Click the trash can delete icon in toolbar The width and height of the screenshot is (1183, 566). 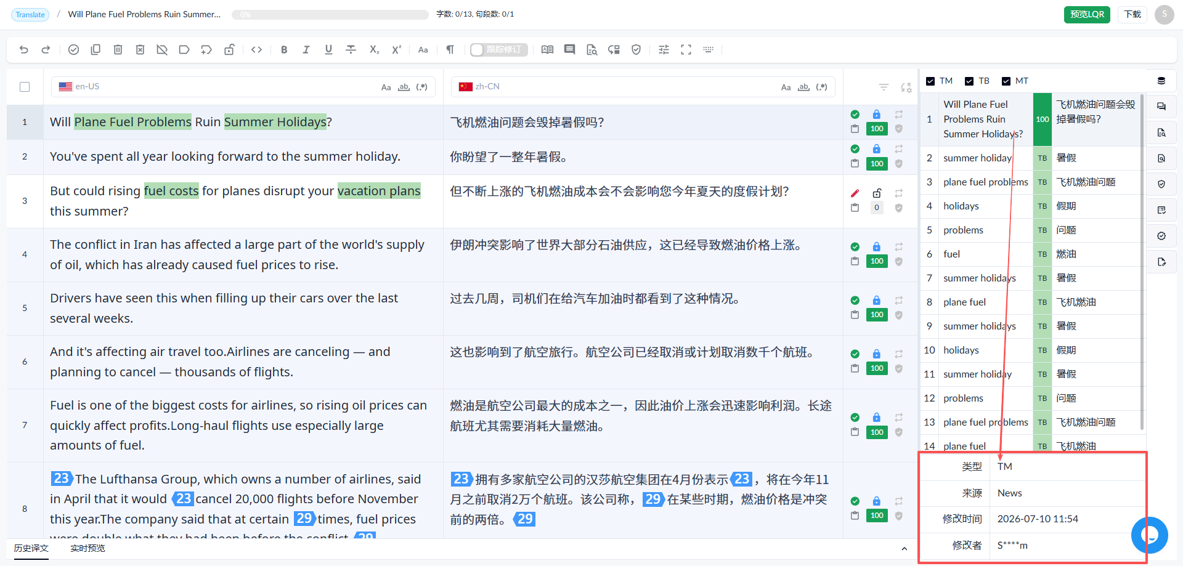coord(118,50)
